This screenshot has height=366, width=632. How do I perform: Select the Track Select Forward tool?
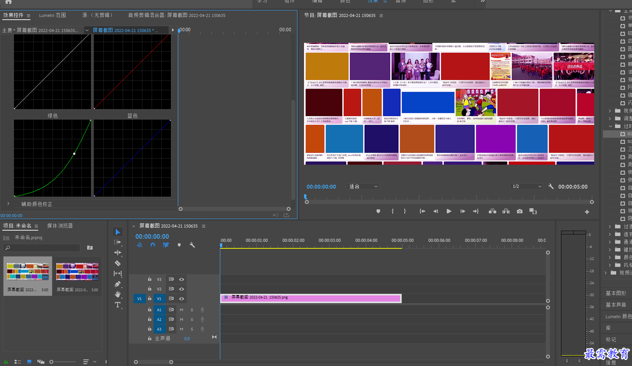coord(118,242)
